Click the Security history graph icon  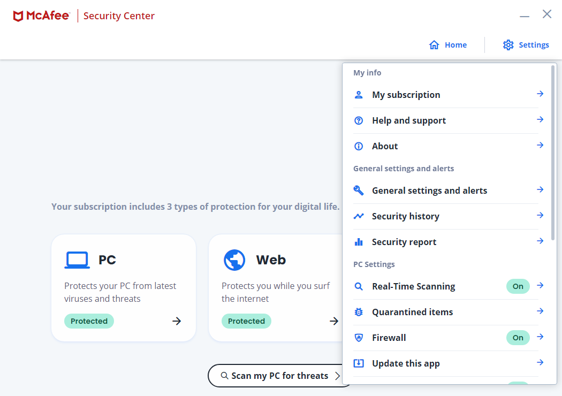[x=359, y=216]
